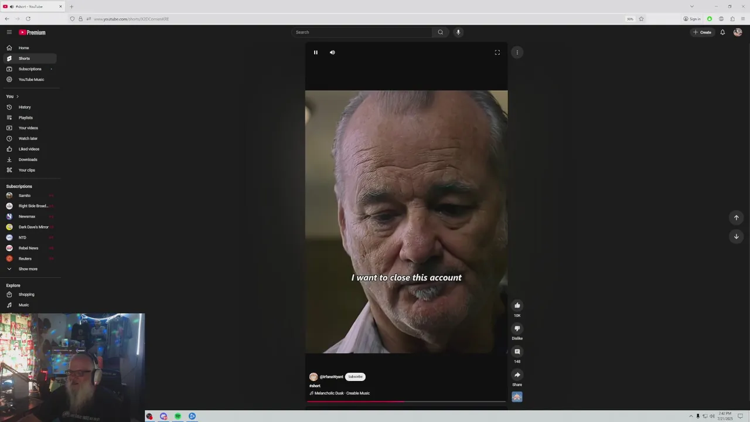Click the address bar URL
The height and width of the screenshot is (422, 750).
click(x=131, y=19)
